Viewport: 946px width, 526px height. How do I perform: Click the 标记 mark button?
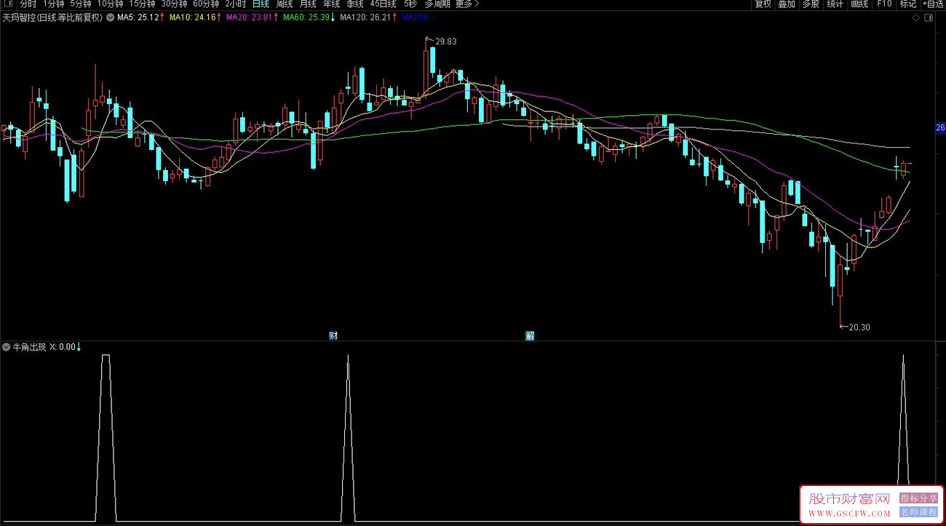pyautogui.click(x=908, y=4)
